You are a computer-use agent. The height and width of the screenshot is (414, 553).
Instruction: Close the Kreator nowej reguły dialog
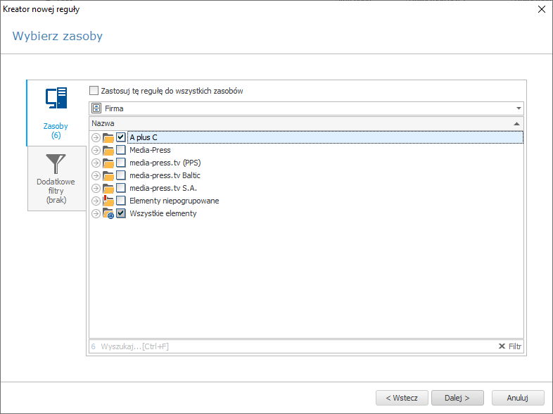coord(542,9)
